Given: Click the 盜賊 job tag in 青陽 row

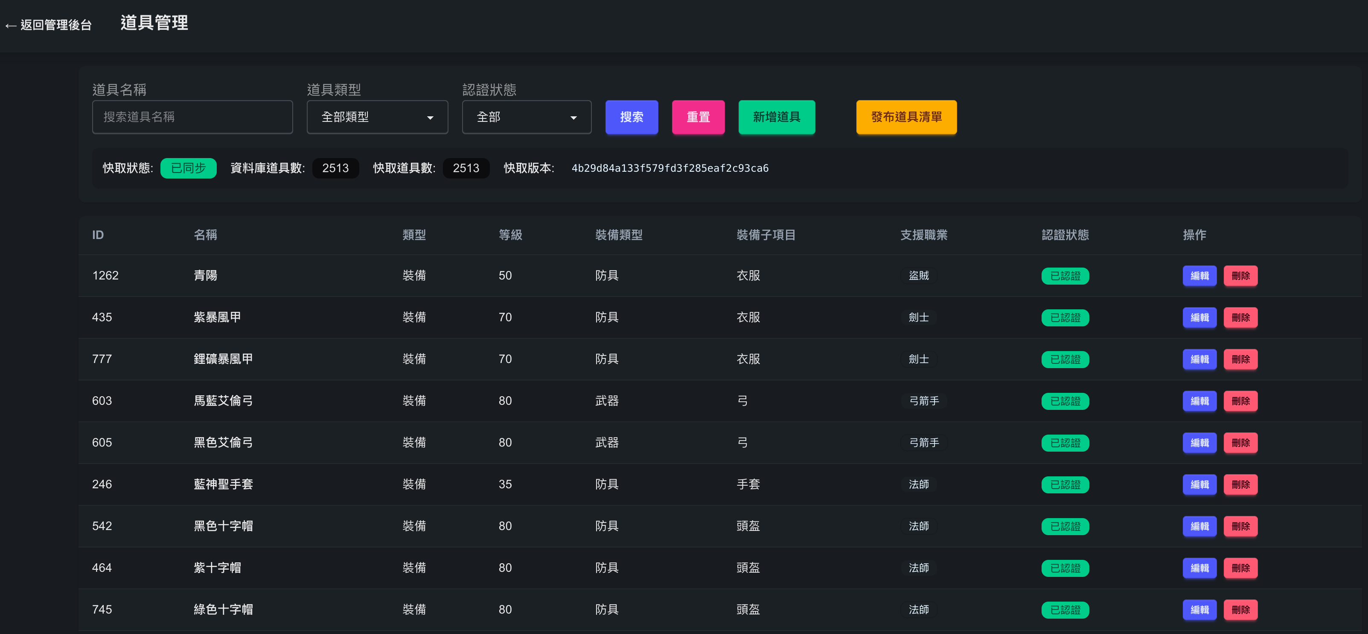Looking at the screenshot, I should (918, 276).
